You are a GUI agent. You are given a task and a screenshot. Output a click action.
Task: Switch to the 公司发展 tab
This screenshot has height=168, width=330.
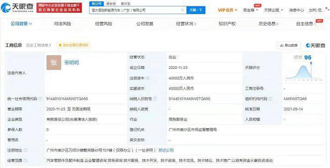145,24
